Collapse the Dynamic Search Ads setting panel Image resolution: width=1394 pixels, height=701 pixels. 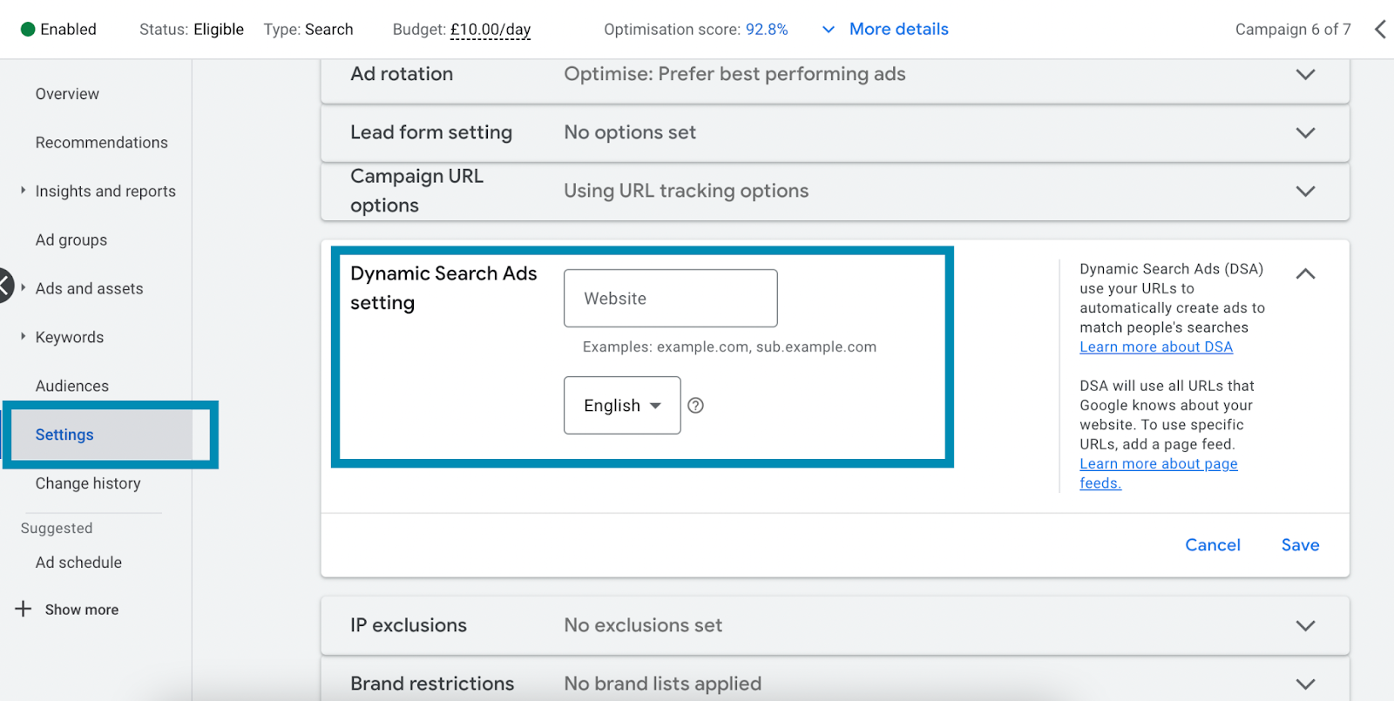1305,273
